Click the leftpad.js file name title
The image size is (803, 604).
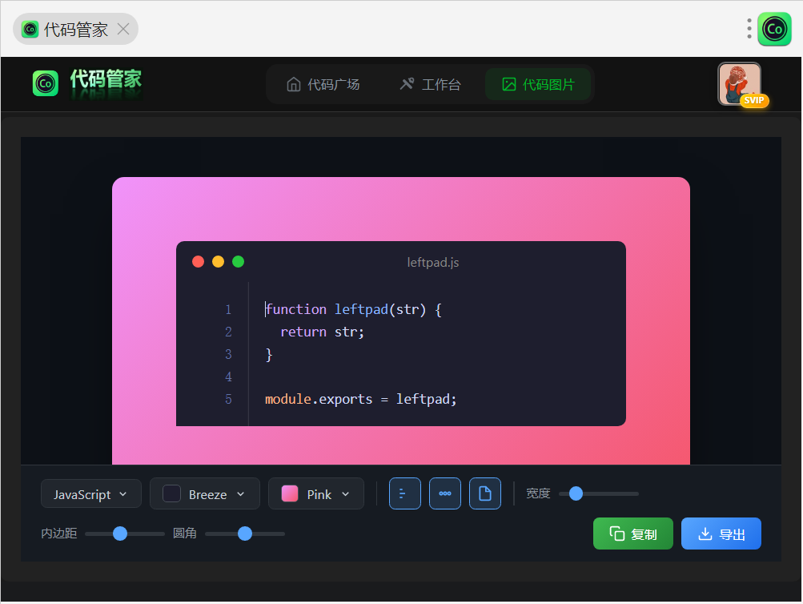[x=433, y=262]
